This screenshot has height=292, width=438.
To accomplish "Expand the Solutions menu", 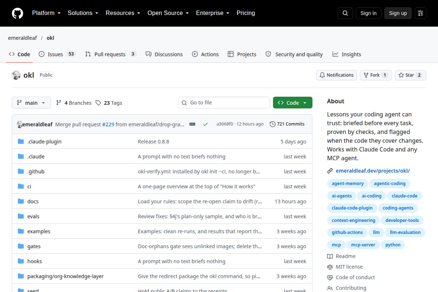I will point(83,13).
